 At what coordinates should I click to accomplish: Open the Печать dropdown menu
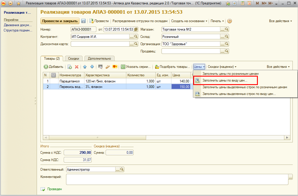(217, 21)
